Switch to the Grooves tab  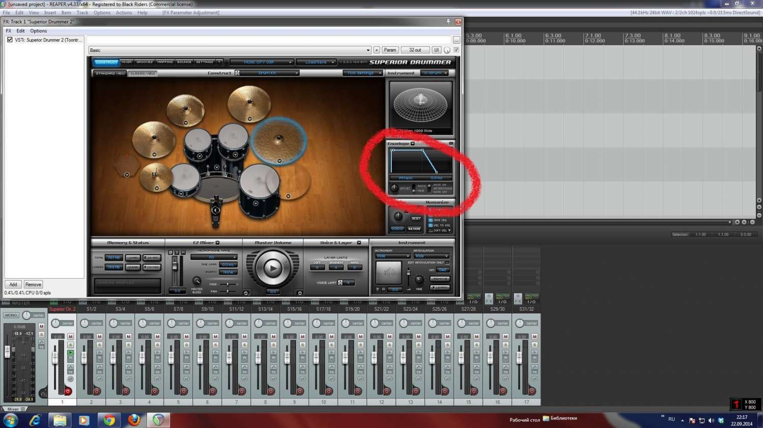tap(144, 62)
